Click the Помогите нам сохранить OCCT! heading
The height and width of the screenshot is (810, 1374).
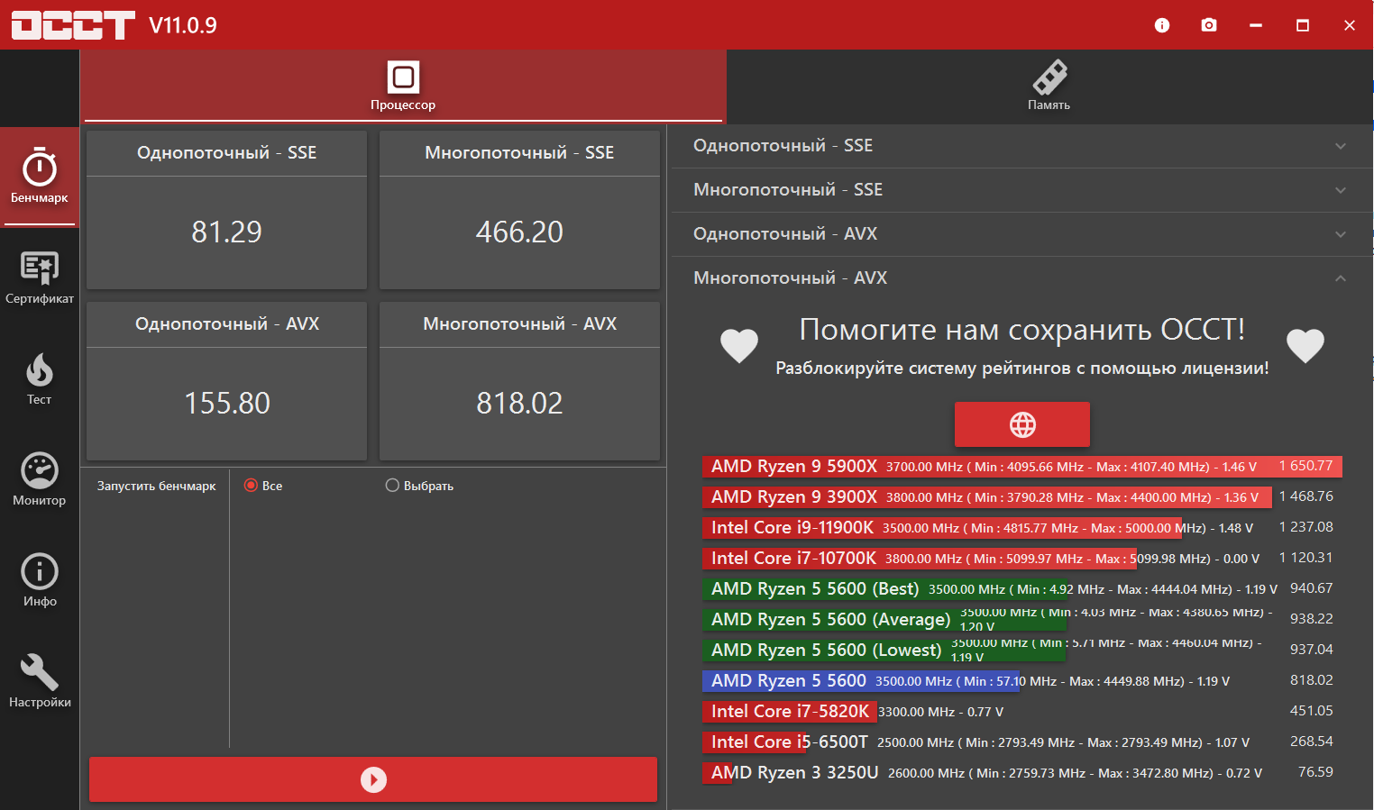pyautogui.click(x=1022, y=330)
